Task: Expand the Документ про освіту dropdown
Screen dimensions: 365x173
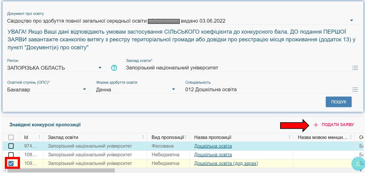Action: coord(351,21)
